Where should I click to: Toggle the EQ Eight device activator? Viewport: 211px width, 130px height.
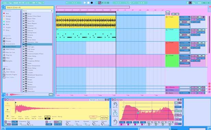[x=113, y=100]
